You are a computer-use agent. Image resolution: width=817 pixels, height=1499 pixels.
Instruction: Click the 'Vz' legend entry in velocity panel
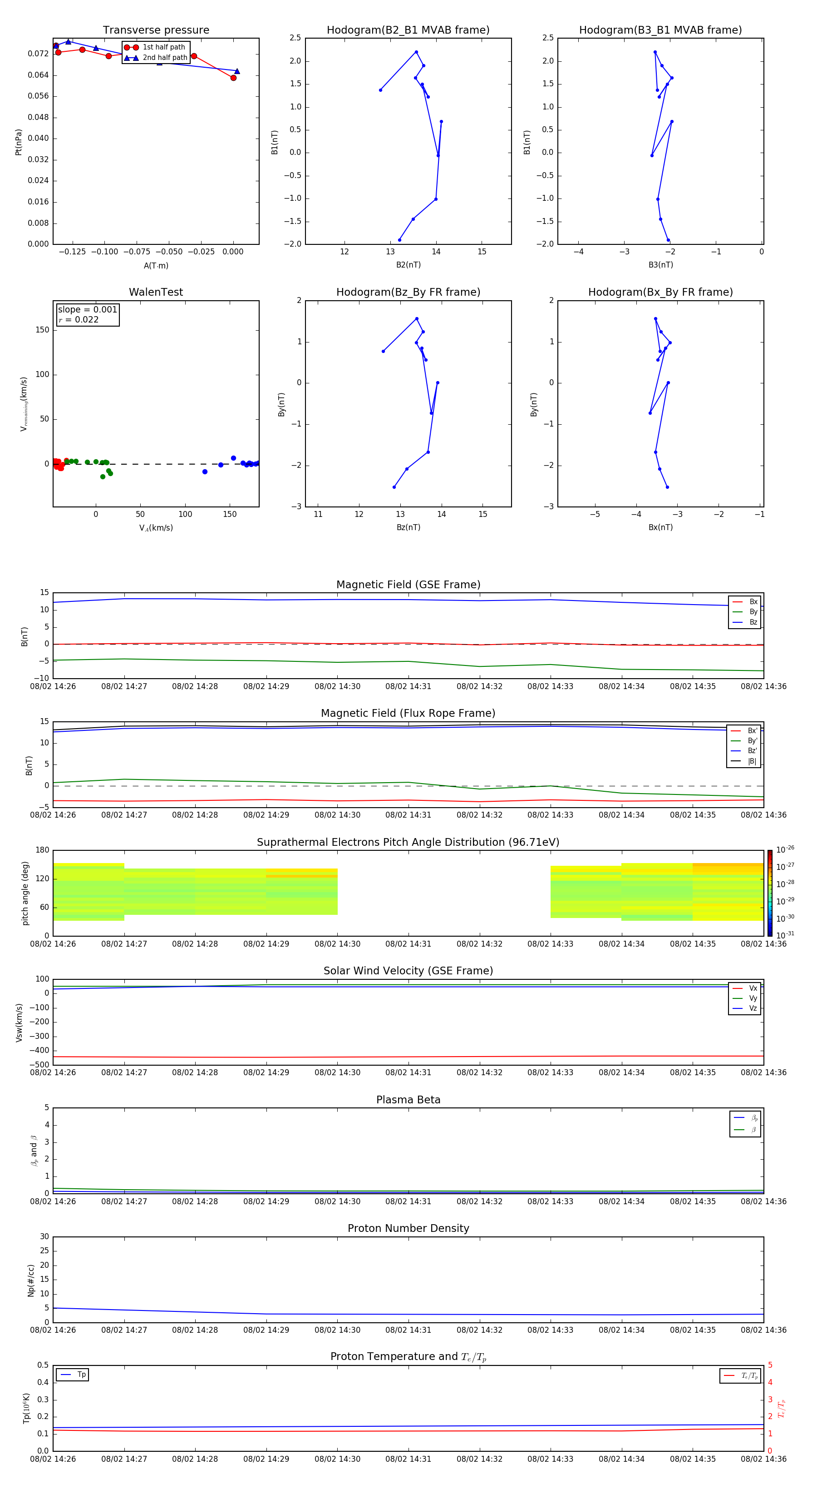click(745, 1008)
